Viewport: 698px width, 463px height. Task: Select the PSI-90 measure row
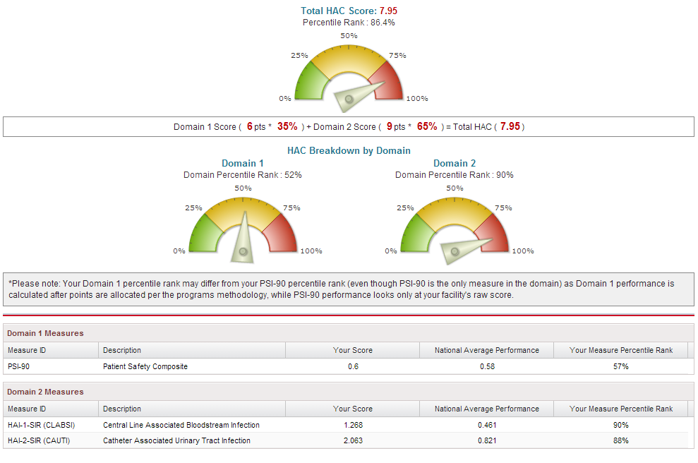click(x=346, y=366)
